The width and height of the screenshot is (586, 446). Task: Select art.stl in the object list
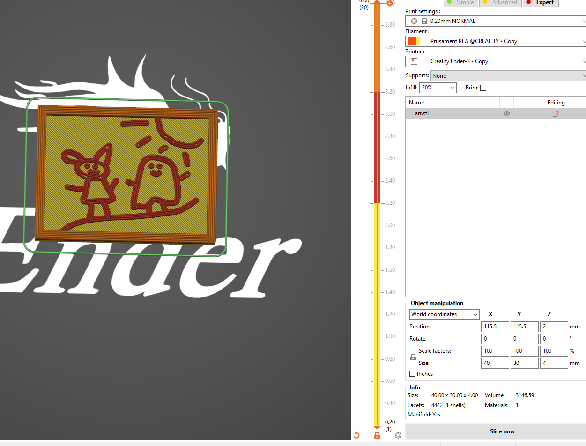pyautogui.click(x=496, y=113)
